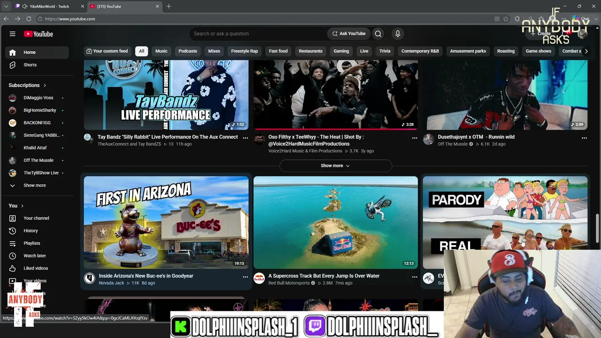Open Your custom feed

(107, 51)
